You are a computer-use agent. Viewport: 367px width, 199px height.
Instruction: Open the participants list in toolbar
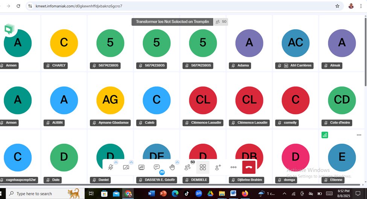[187, 167]
